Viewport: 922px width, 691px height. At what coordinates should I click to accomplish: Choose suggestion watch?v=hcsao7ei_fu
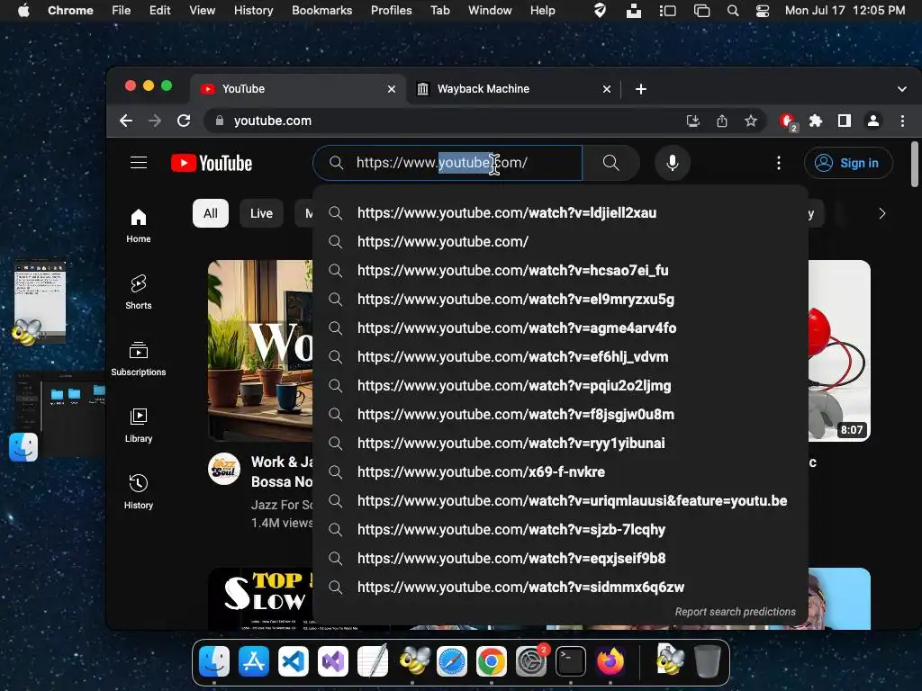click(560, 270)
